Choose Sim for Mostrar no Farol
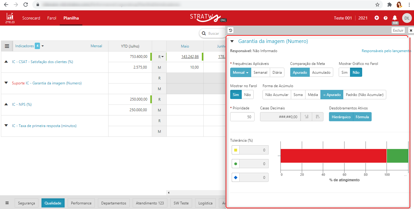The width and height of the screenshot is (414, 209). pos(236,95)
